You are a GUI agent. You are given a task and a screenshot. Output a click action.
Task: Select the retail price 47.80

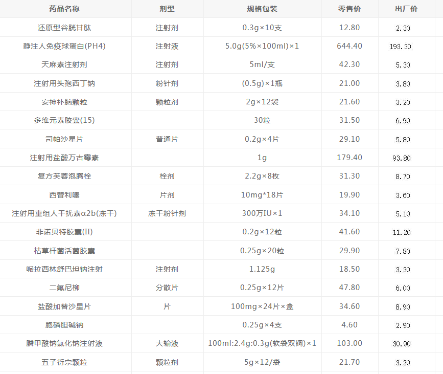point(349,288)
